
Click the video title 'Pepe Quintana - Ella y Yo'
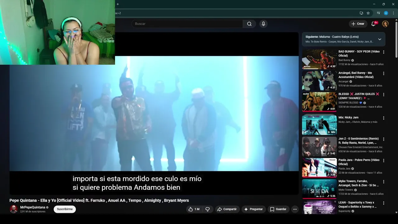(x=99, y=200)
